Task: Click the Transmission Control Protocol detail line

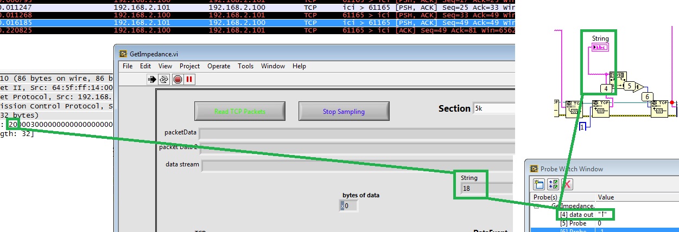Action: point(56,106)
